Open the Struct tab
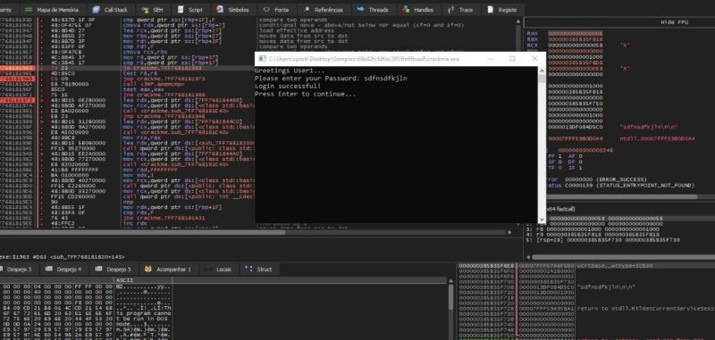Image resolution: width=715 pixels, height=340 pixels. pyautogui.click(x=259, y=270)
